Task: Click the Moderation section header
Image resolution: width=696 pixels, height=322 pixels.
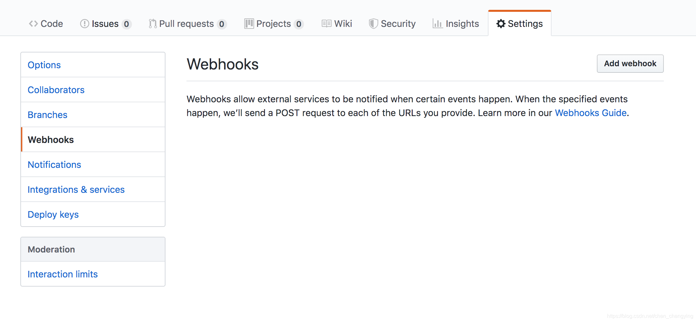Action: point(93,249)
